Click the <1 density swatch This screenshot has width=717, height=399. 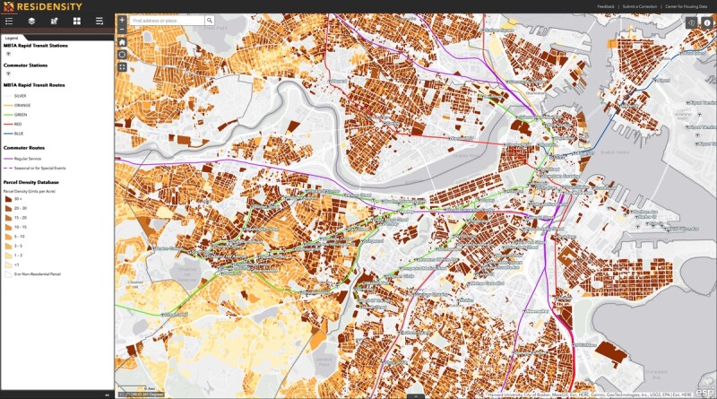point(8,265)
